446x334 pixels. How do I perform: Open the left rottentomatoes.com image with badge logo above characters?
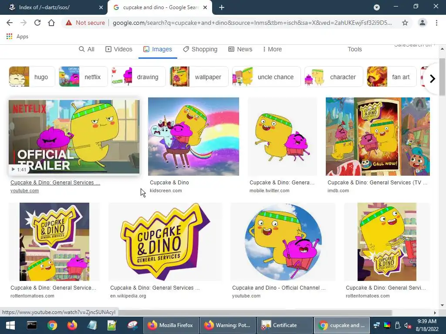54,242
